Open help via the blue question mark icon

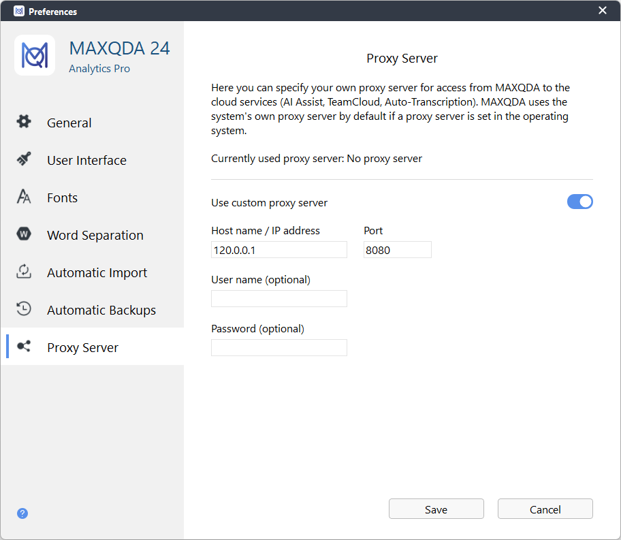(22, 513)
